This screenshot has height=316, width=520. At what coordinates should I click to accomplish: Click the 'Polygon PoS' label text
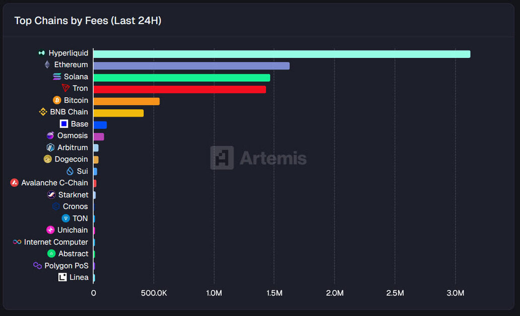click(x=67, y=266)
